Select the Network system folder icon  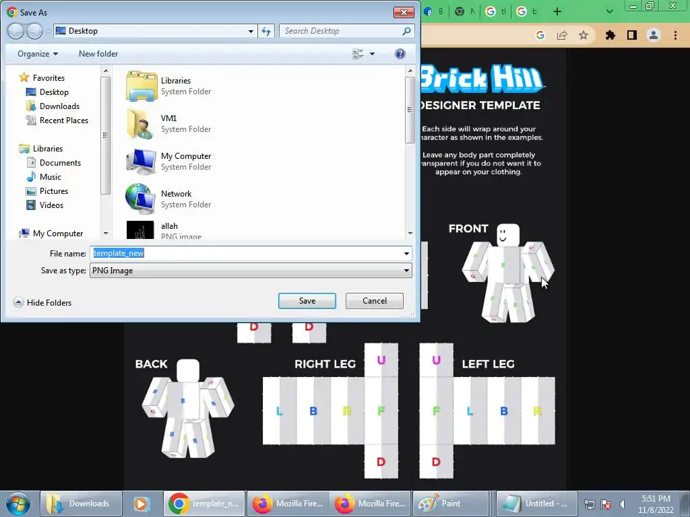pyautogui.click(x=140, y=199)
